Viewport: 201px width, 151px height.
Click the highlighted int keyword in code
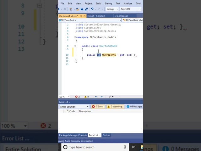pos(99,55)
